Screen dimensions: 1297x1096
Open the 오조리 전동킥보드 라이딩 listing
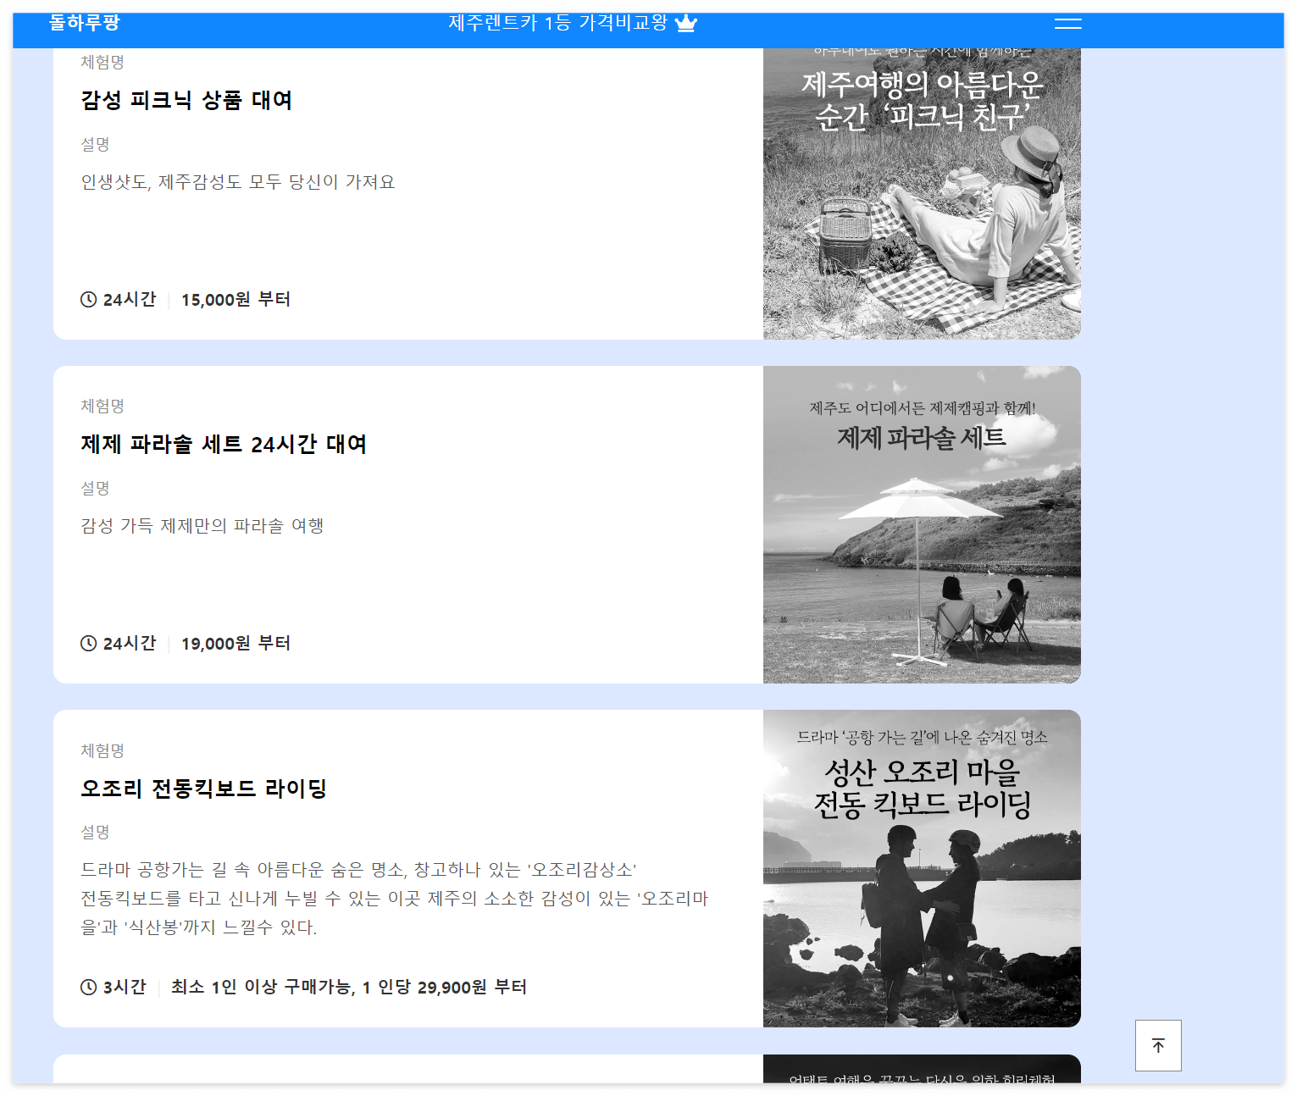point(205,789)
